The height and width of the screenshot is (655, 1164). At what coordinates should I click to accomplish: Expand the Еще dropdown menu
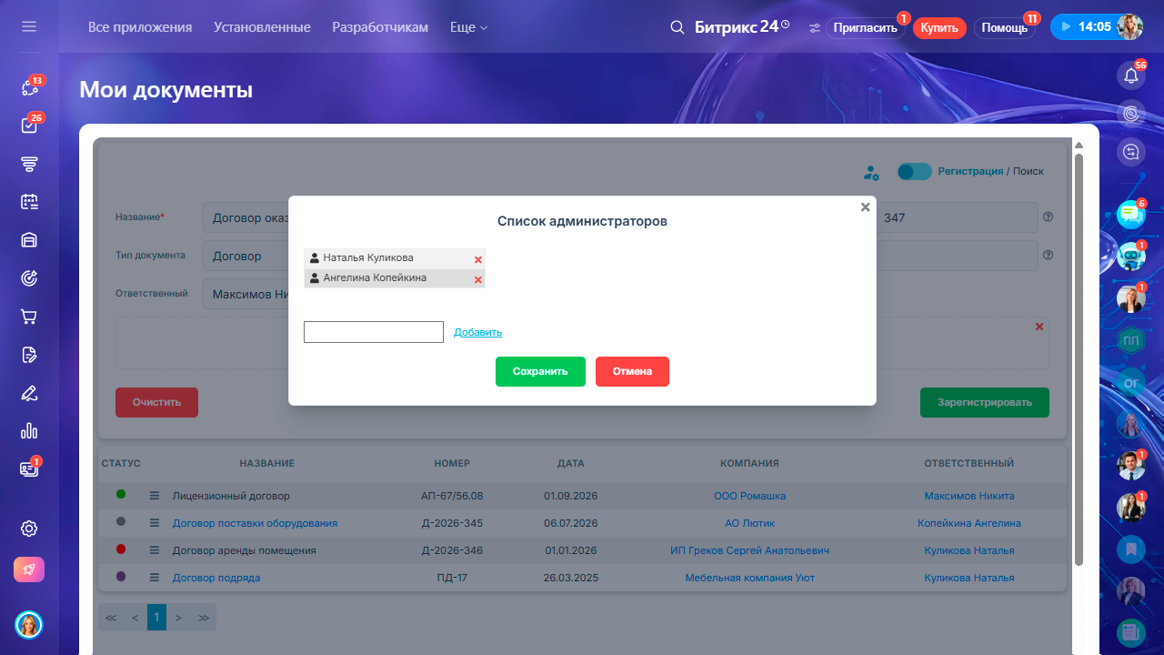point(468,27)
